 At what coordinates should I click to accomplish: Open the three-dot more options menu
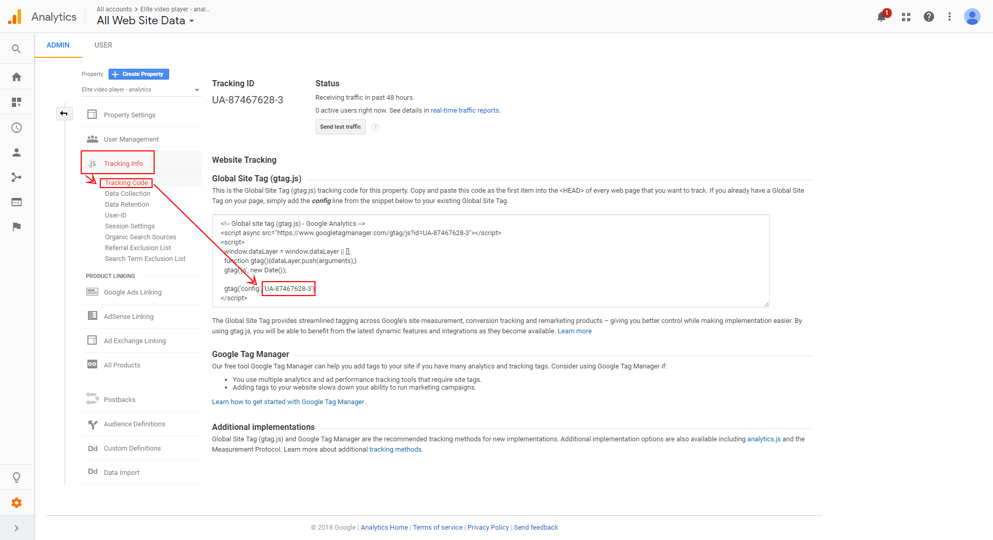[x=950, y=17]
